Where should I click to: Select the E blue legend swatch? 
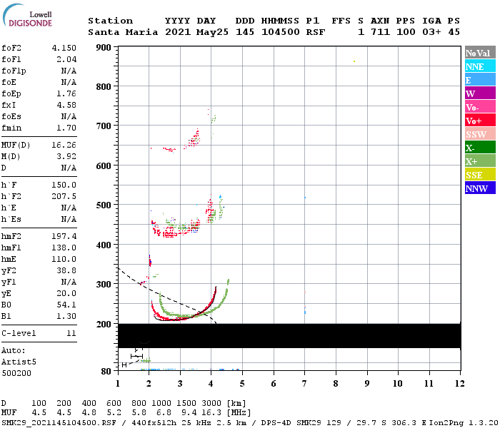480,80
